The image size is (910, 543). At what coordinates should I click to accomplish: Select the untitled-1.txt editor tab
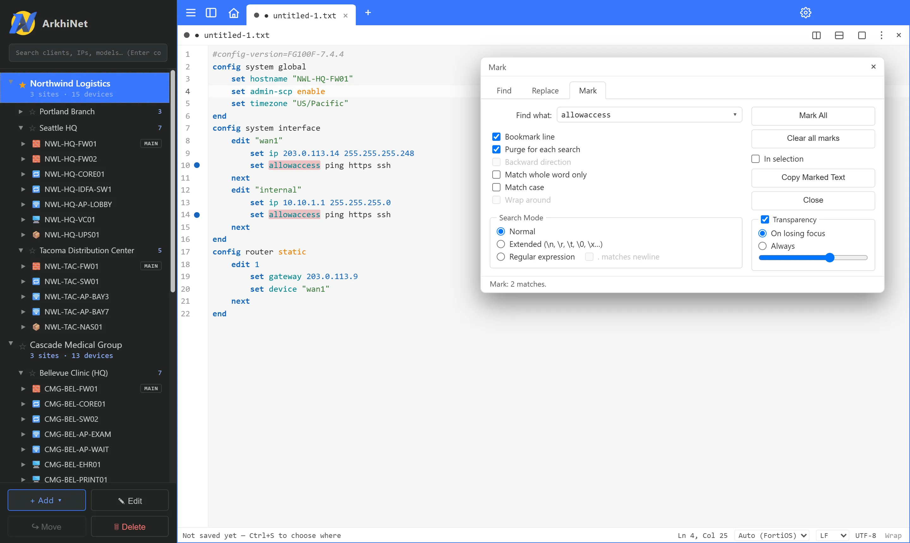pos(301,15)
